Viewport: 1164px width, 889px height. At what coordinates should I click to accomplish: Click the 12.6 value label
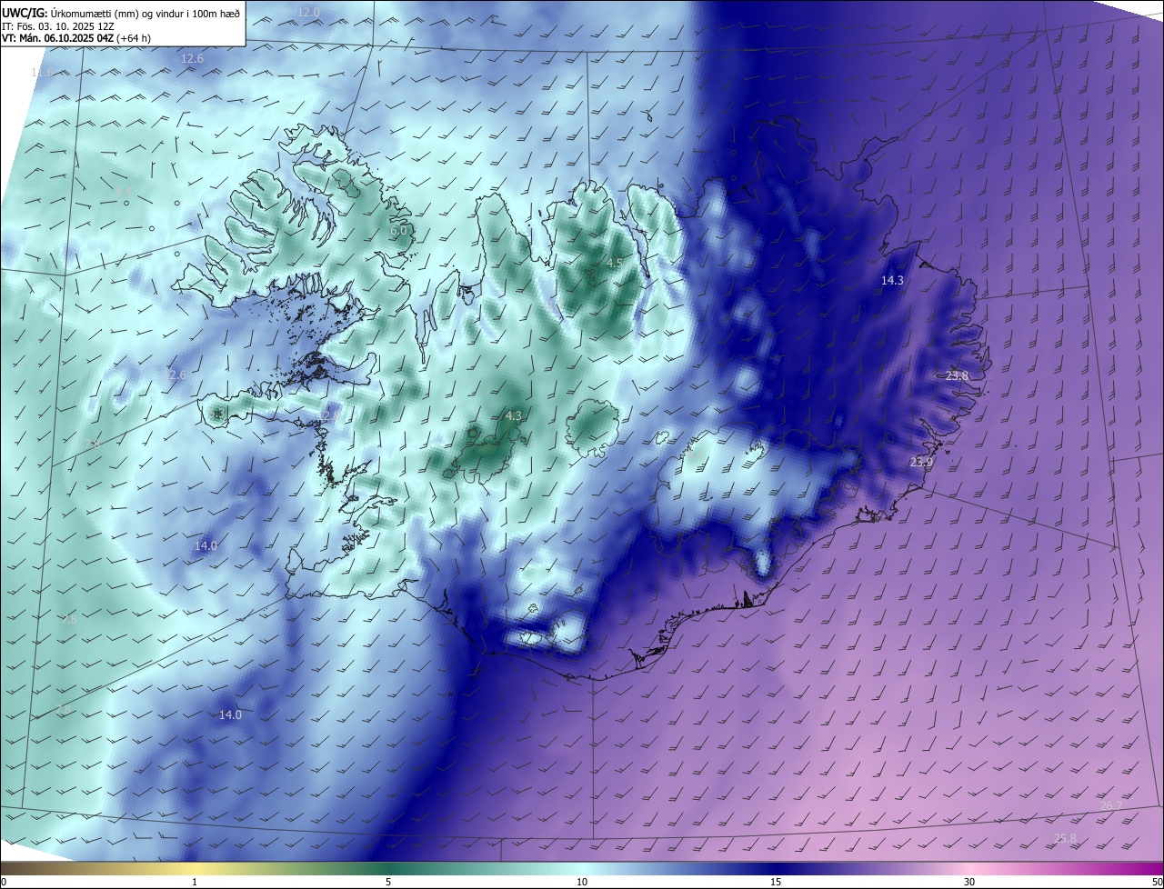click(x=192, y=58)
